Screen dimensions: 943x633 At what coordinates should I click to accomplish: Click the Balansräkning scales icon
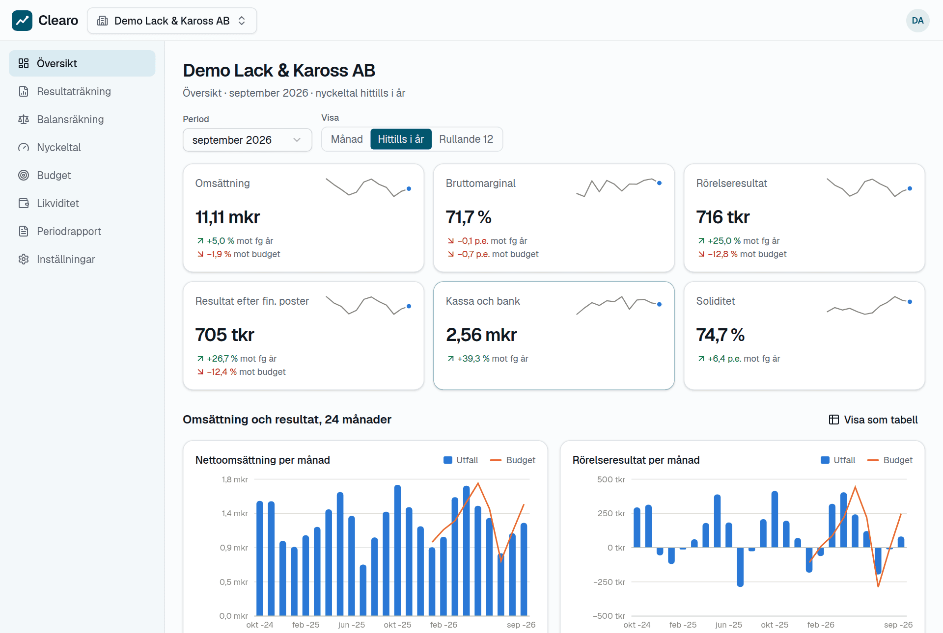pos(24,119)
